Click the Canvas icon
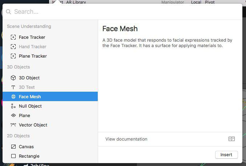 click(x=13, y=146)
